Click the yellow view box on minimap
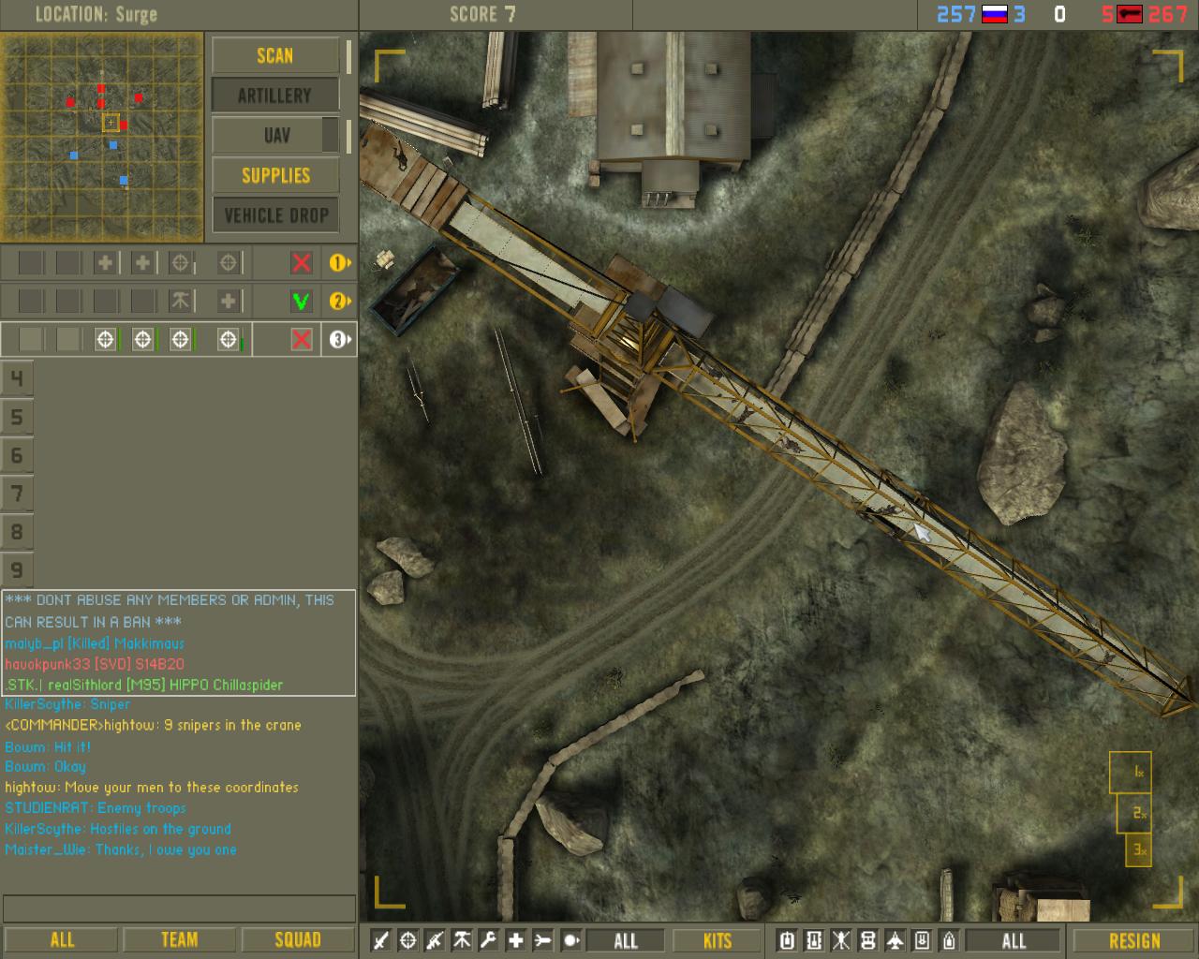 [x=111, y=123]
